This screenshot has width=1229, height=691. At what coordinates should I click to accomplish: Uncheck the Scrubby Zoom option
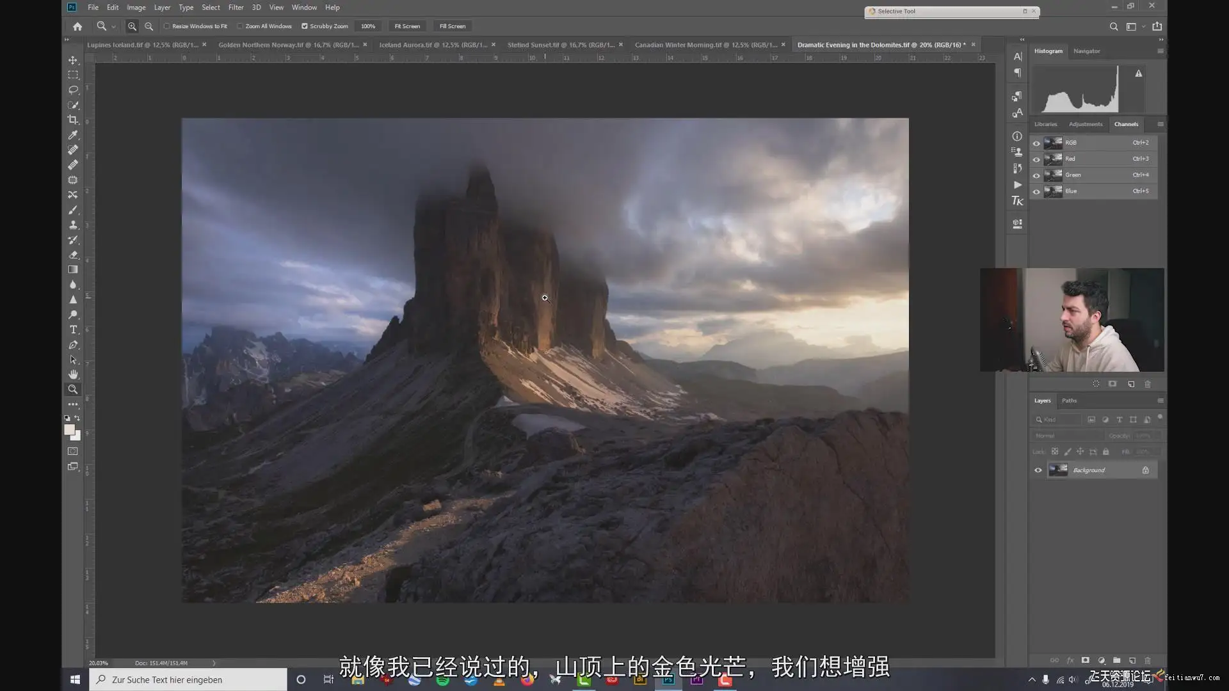coord(305,26)
